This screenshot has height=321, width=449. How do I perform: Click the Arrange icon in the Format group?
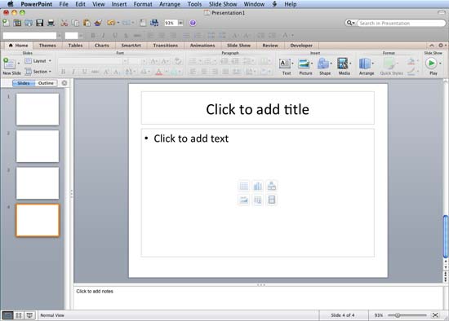(365, 64)
